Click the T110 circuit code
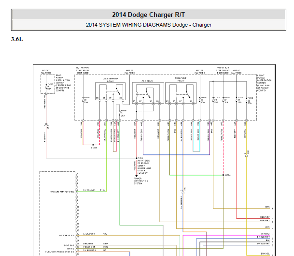 pyautogui.click(x=102, y=190)
